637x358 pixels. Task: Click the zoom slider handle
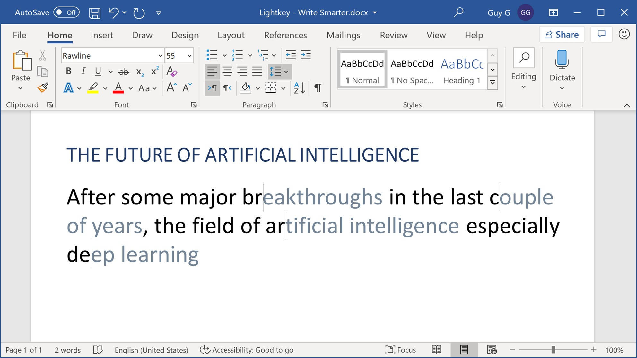tap(553, 349)
